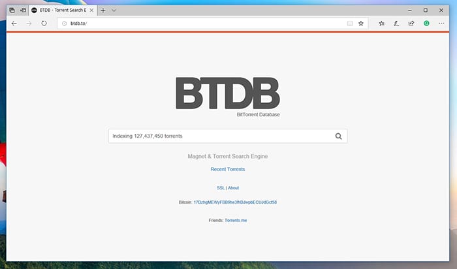Visit the Torrents.me friend link

[236, 220]
